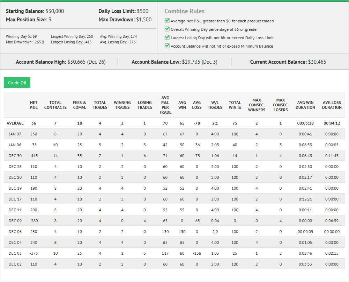Screen dimensions: 349x282
Task: Click the AVG LOSS DURATION header
Action: point(332,105)
